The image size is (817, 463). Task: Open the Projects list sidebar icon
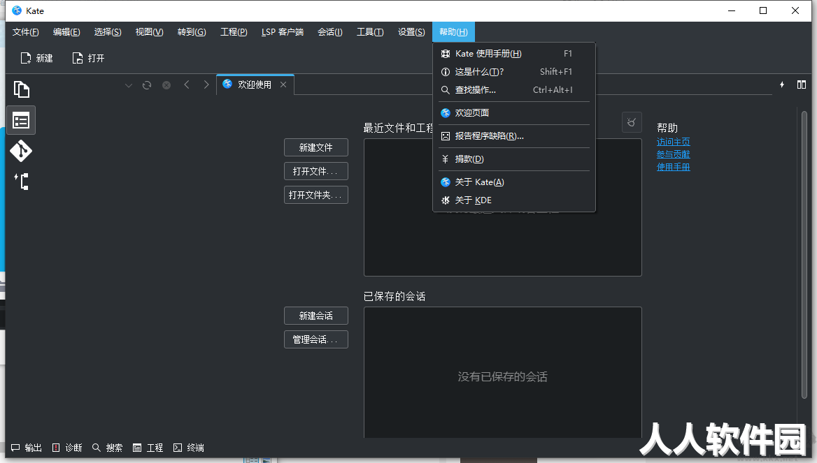(x=21, y=121)
